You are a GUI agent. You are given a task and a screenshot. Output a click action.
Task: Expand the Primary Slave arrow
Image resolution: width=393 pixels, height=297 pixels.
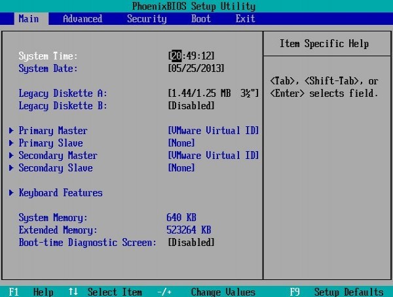[12, 143]
